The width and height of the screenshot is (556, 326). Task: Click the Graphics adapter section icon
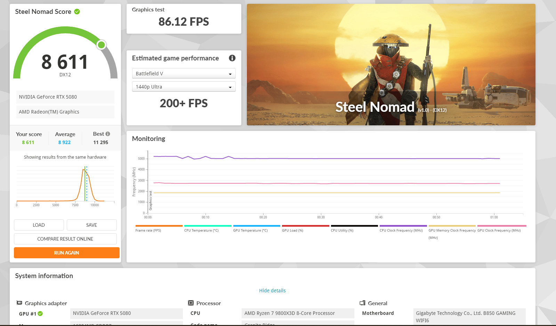coord(19,303)
